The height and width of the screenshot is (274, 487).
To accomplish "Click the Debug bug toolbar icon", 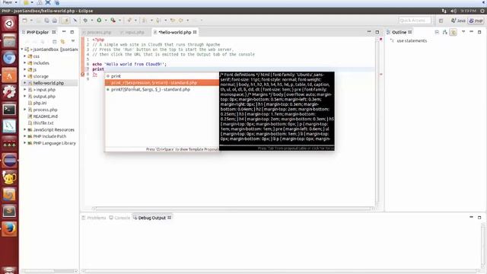I will [x=85, y=21].
